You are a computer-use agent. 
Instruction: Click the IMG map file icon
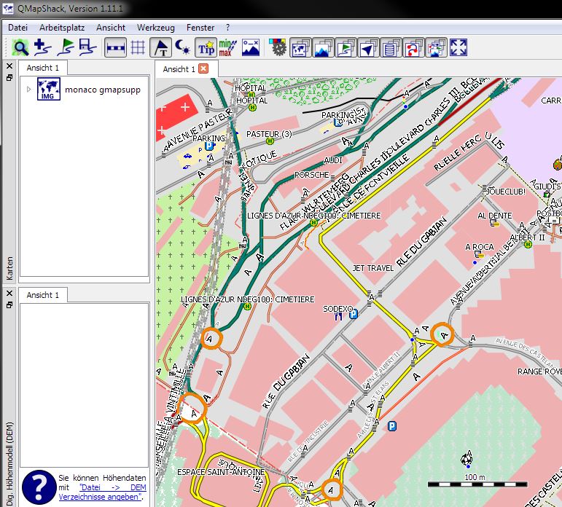(49, 89)
